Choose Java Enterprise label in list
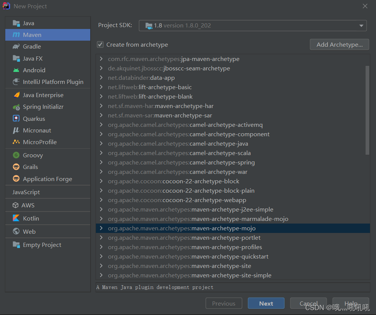The width and height of the screenshot is (376, 315). (x=43, y=95)
